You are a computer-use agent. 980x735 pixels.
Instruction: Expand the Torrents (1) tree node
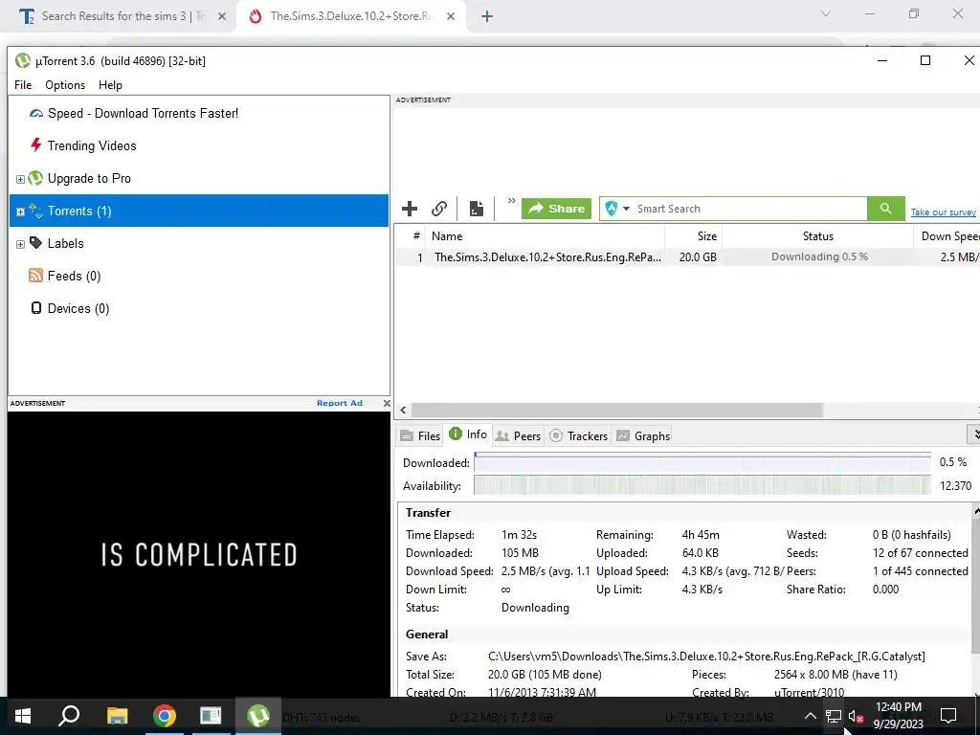(x=20, y=212)
